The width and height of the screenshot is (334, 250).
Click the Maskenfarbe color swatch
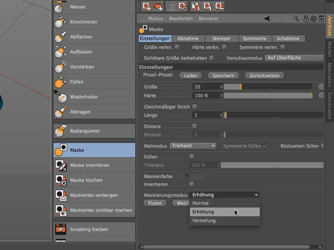click(196, 176)
